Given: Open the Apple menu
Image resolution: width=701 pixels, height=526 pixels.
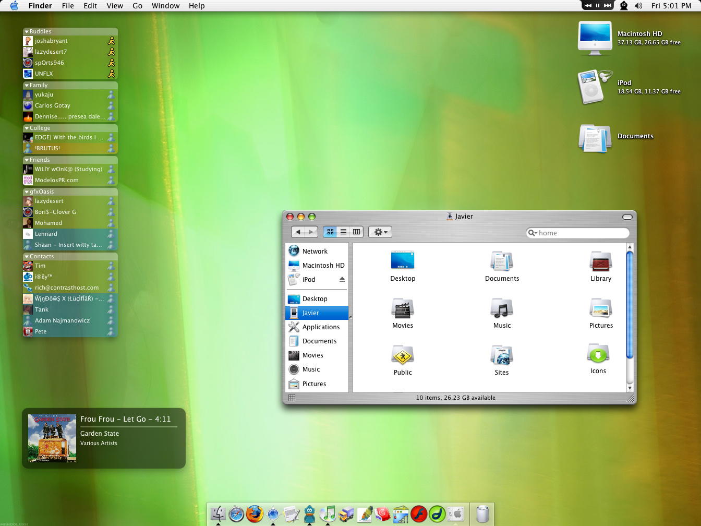Looking at the screenshot, I should tap(14, 6).
